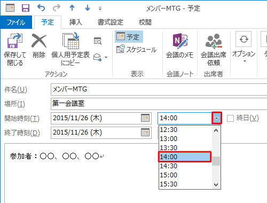Viewport: 267px width, 203px height.
Task: Click the time list scroll down arrow
Action: (x=216, y=185)
